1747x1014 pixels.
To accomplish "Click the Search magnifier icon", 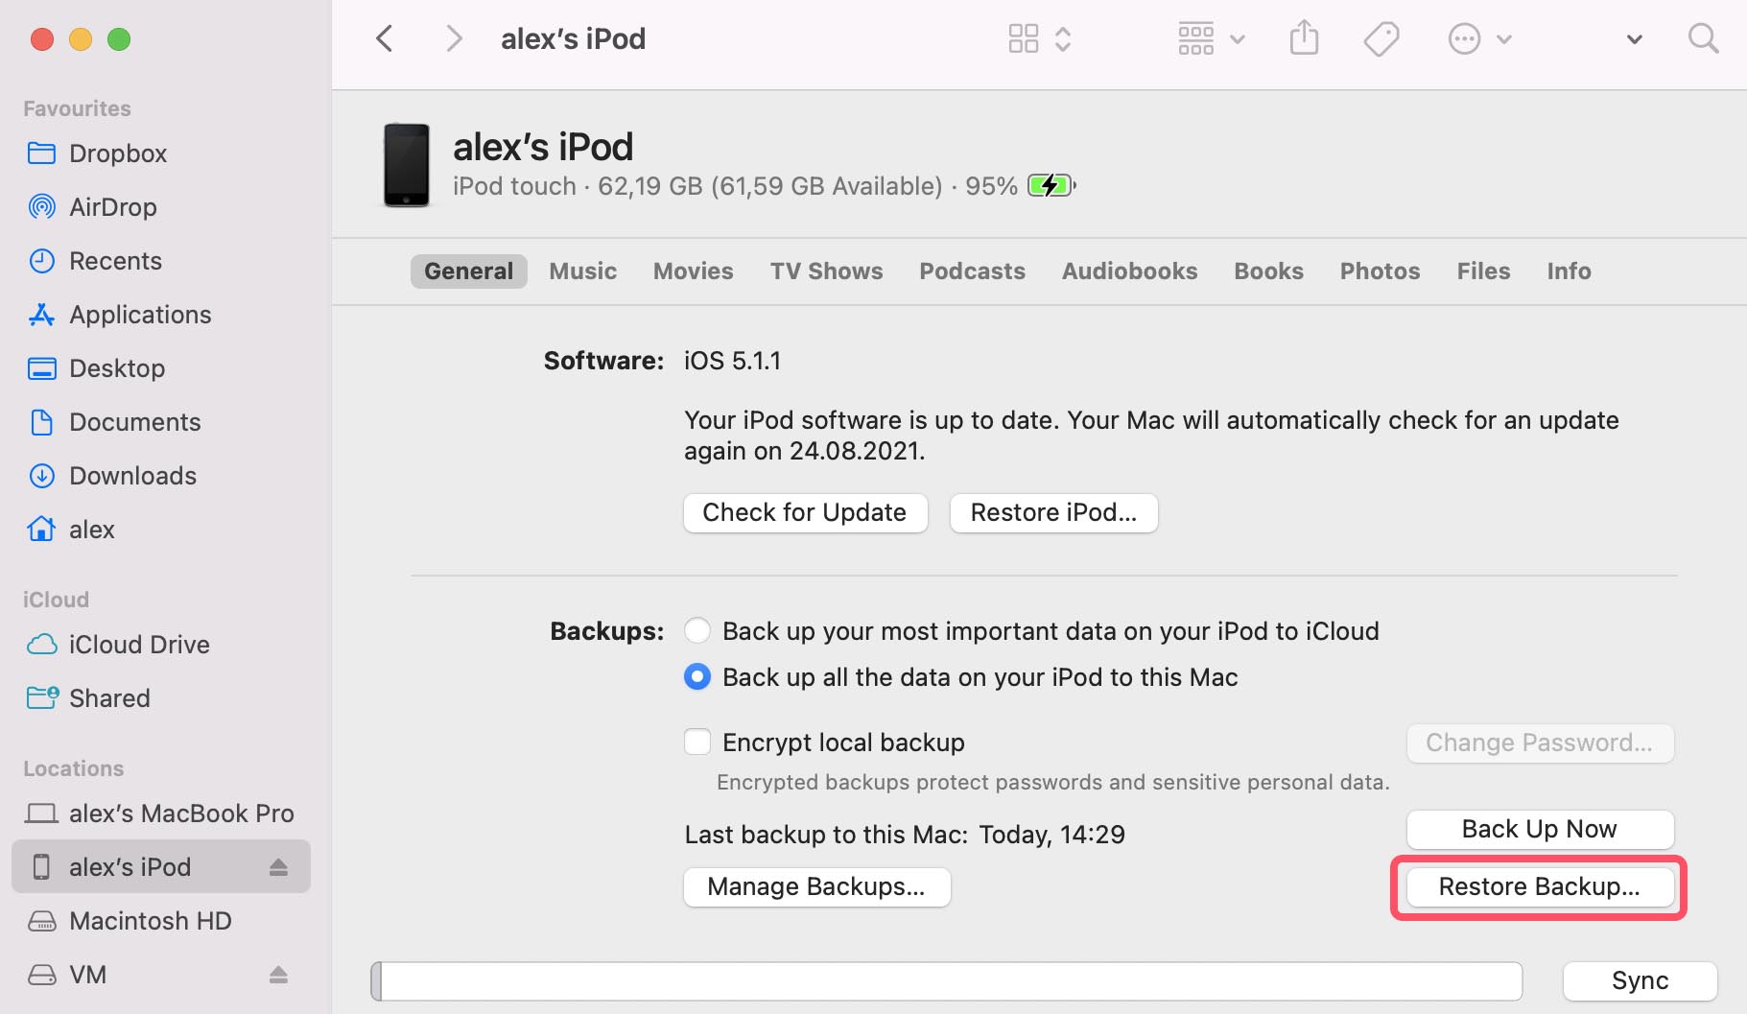I will [x=1703, y=39].
